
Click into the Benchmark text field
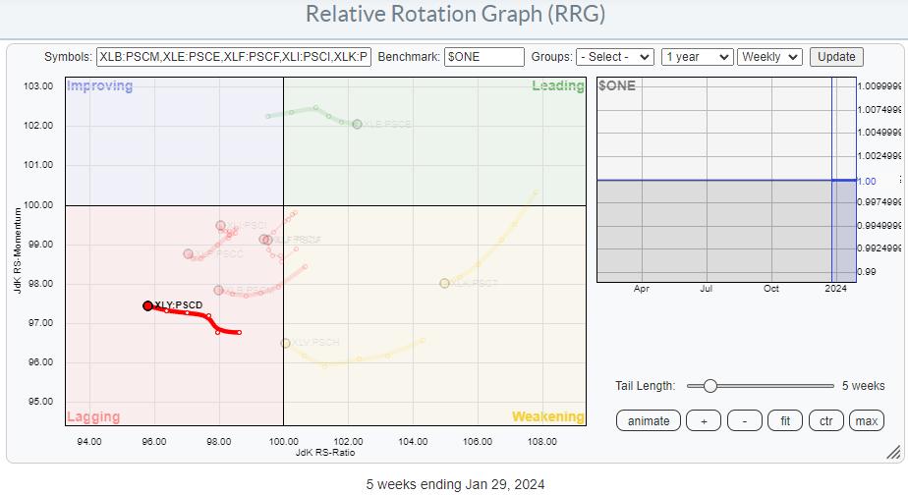(483, 57)
